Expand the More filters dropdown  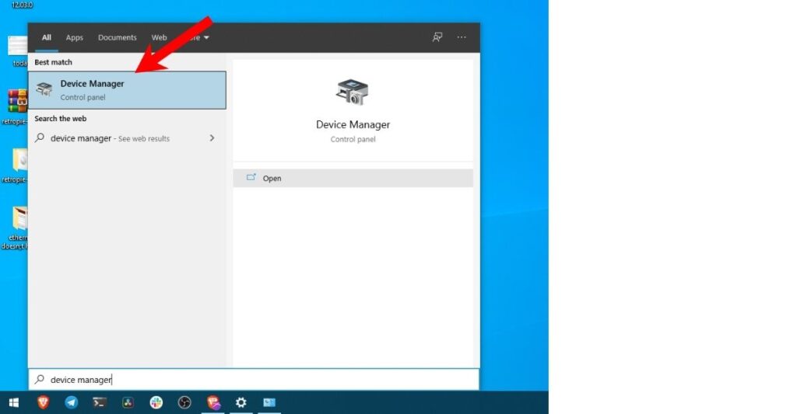tap(198, 37)
